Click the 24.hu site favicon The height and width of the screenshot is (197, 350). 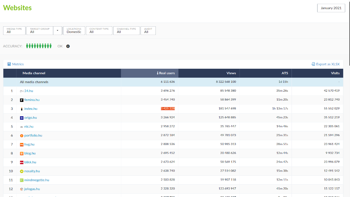(x=22, y=91)
